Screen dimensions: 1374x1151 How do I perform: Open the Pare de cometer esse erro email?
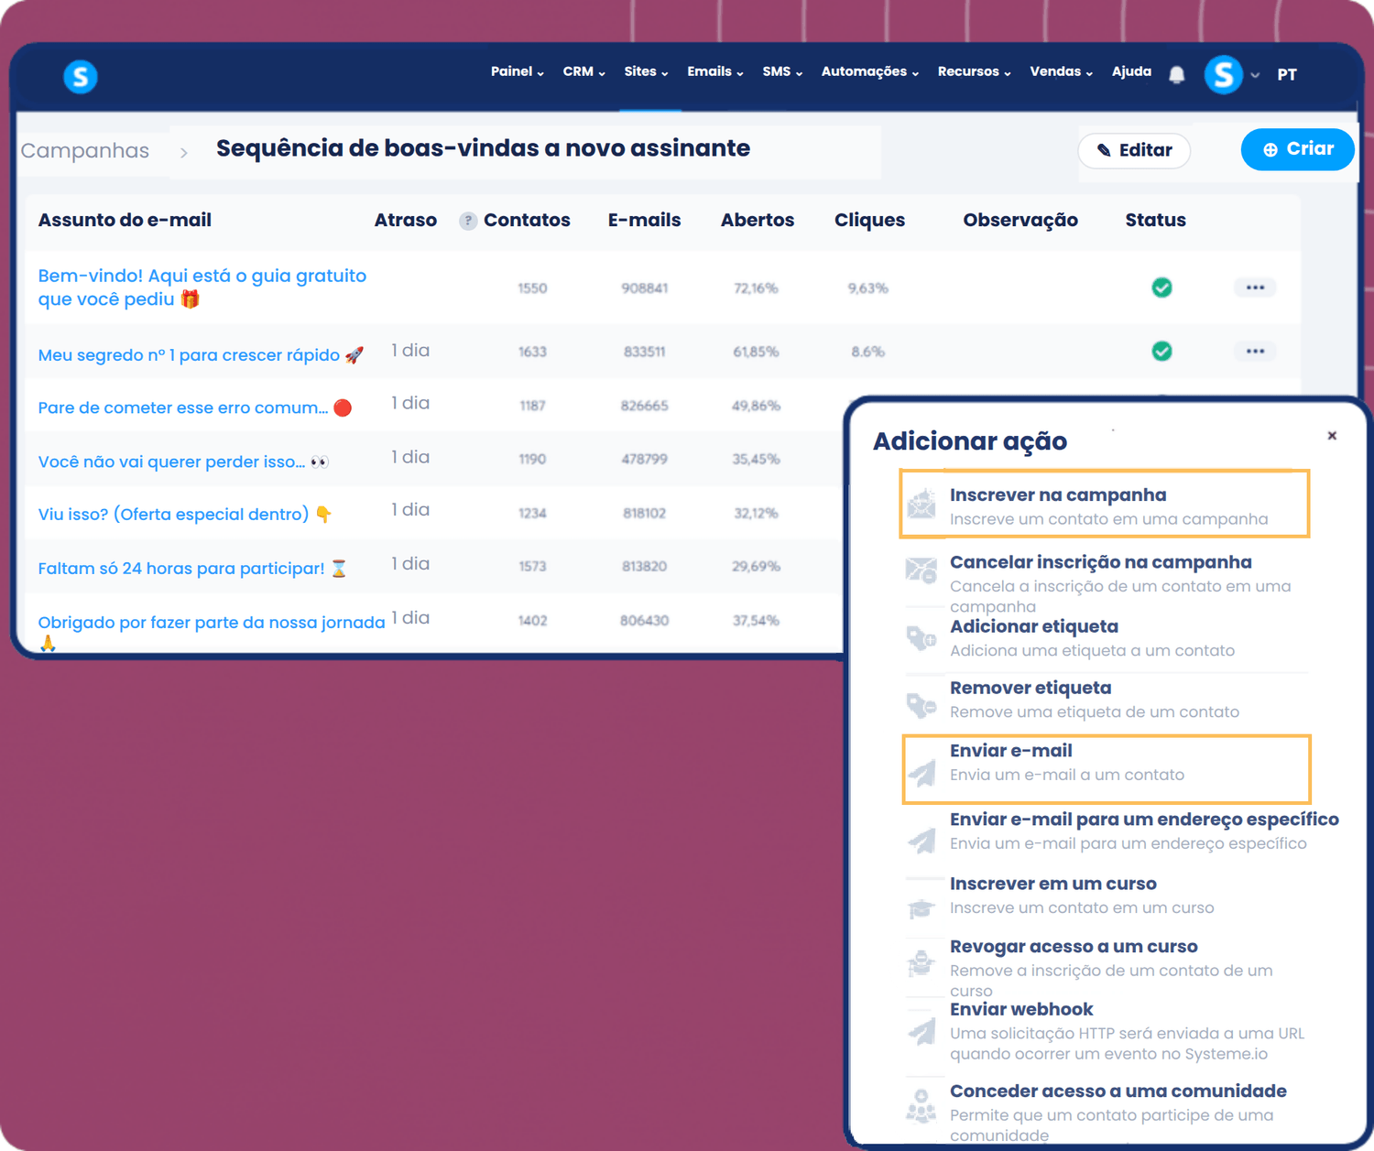click(194, 407)
